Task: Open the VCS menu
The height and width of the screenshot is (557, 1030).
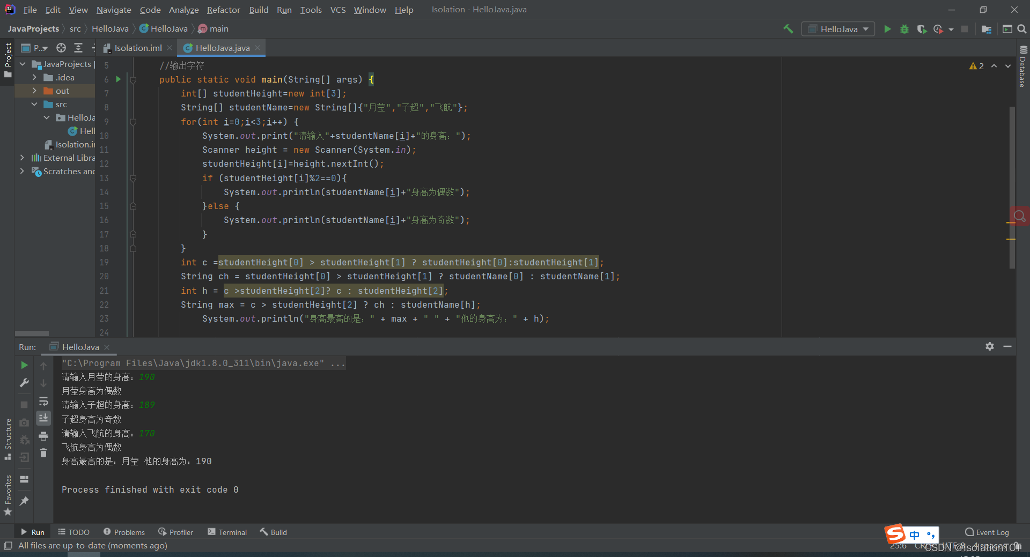Action: [x=338, y=10]
